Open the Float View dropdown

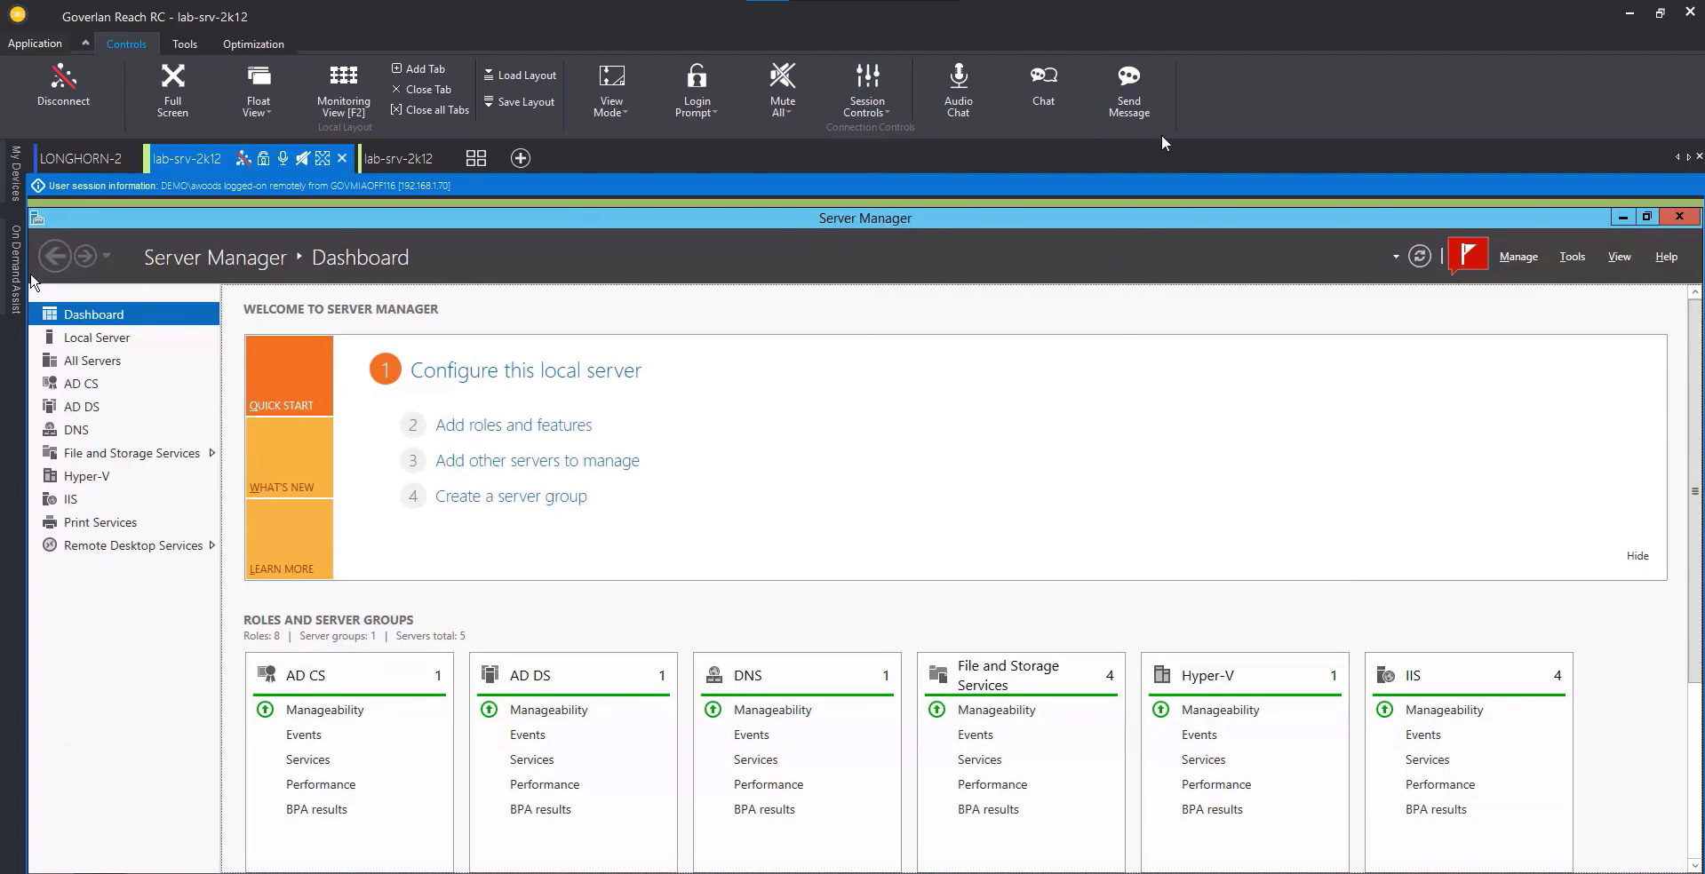[x=259, y=90]
